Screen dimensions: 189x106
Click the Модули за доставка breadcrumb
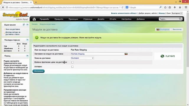(x=47, y=24)
